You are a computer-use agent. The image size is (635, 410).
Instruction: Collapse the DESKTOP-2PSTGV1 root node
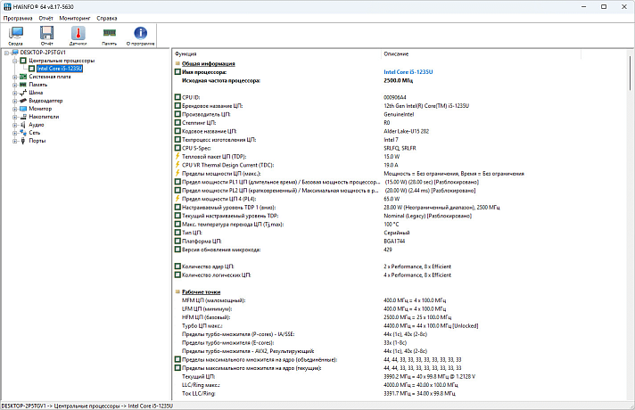[x=4, y=52]
